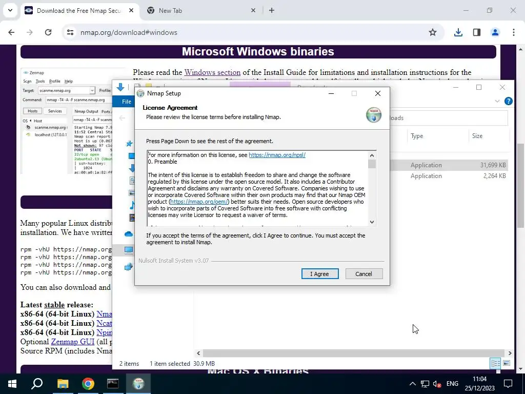
Task: Open taskbar Search
Action: pos(37,384)
